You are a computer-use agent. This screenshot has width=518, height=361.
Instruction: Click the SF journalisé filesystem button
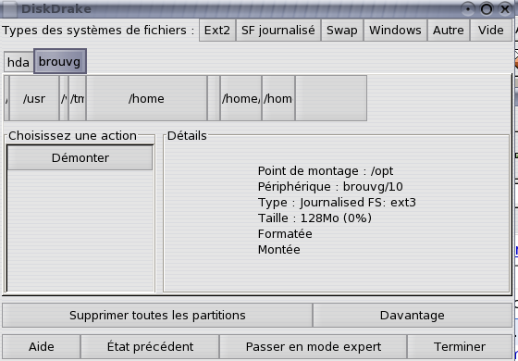[278, 31]
